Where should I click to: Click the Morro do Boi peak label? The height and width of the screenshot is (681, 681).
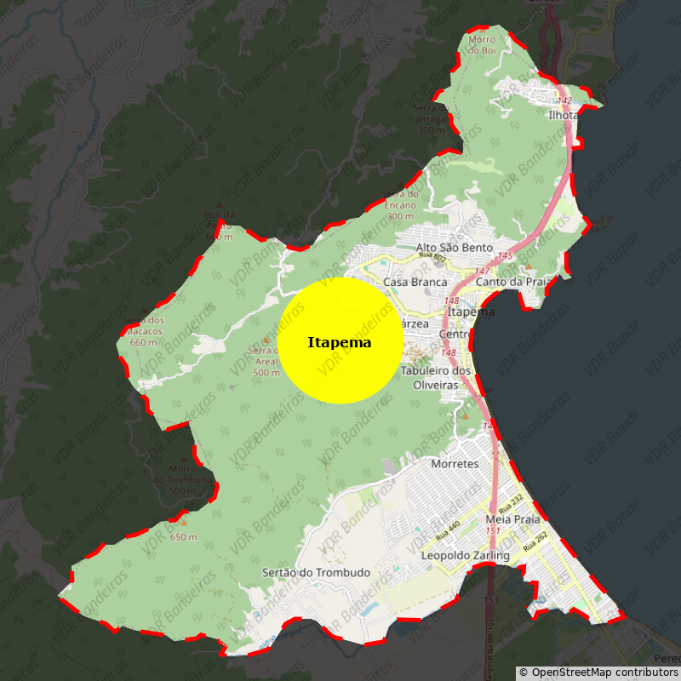coord(482,45)
